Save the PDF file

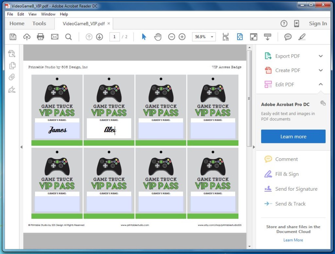(12, 37)
